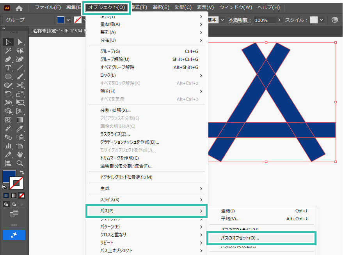
Task: Activate the Eyedropper tool
Action: coord(20,128)
